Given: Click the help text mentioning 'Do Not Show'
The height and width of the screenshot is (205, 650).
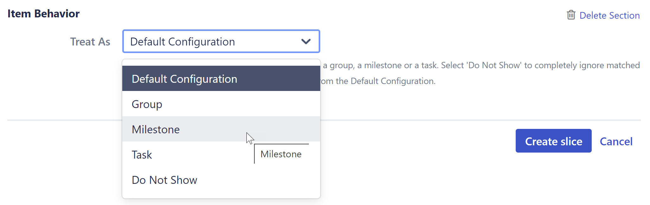Looking at the screenshot, I should coord(481,65).
